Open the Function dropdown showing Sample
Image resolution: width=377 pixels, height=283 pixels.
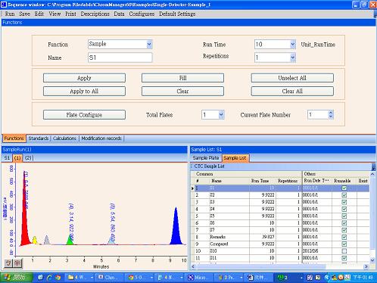[149, 45]
